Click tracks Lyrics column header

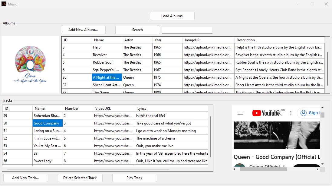click(172, 109)
